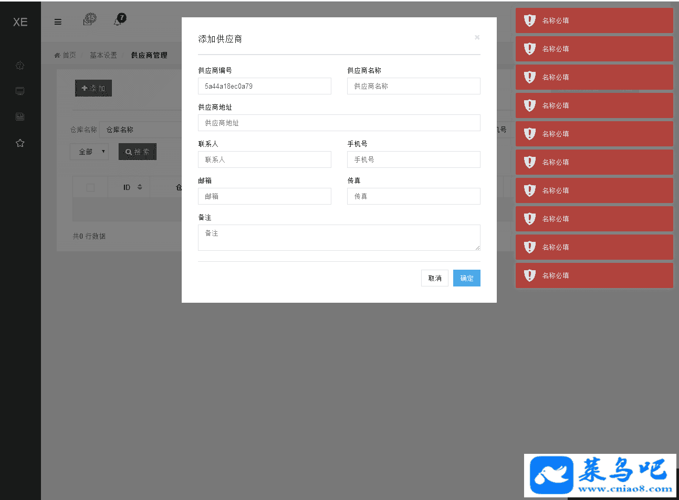Toggle the hamburger menu icon
679x500 pixels.
(58, 22)
